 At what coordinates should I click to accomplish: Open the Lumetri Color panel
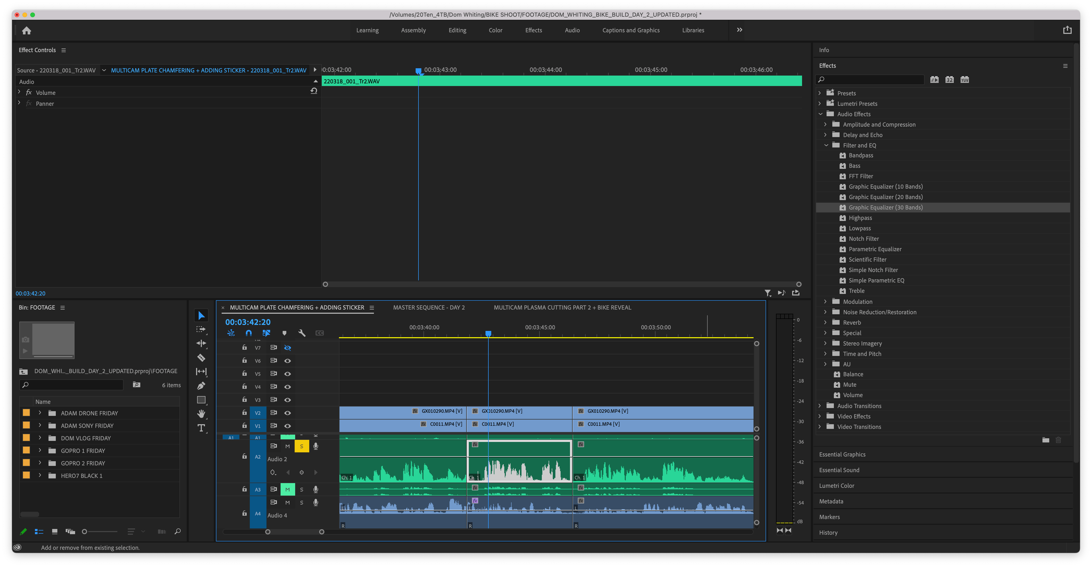tap(837, 485)
